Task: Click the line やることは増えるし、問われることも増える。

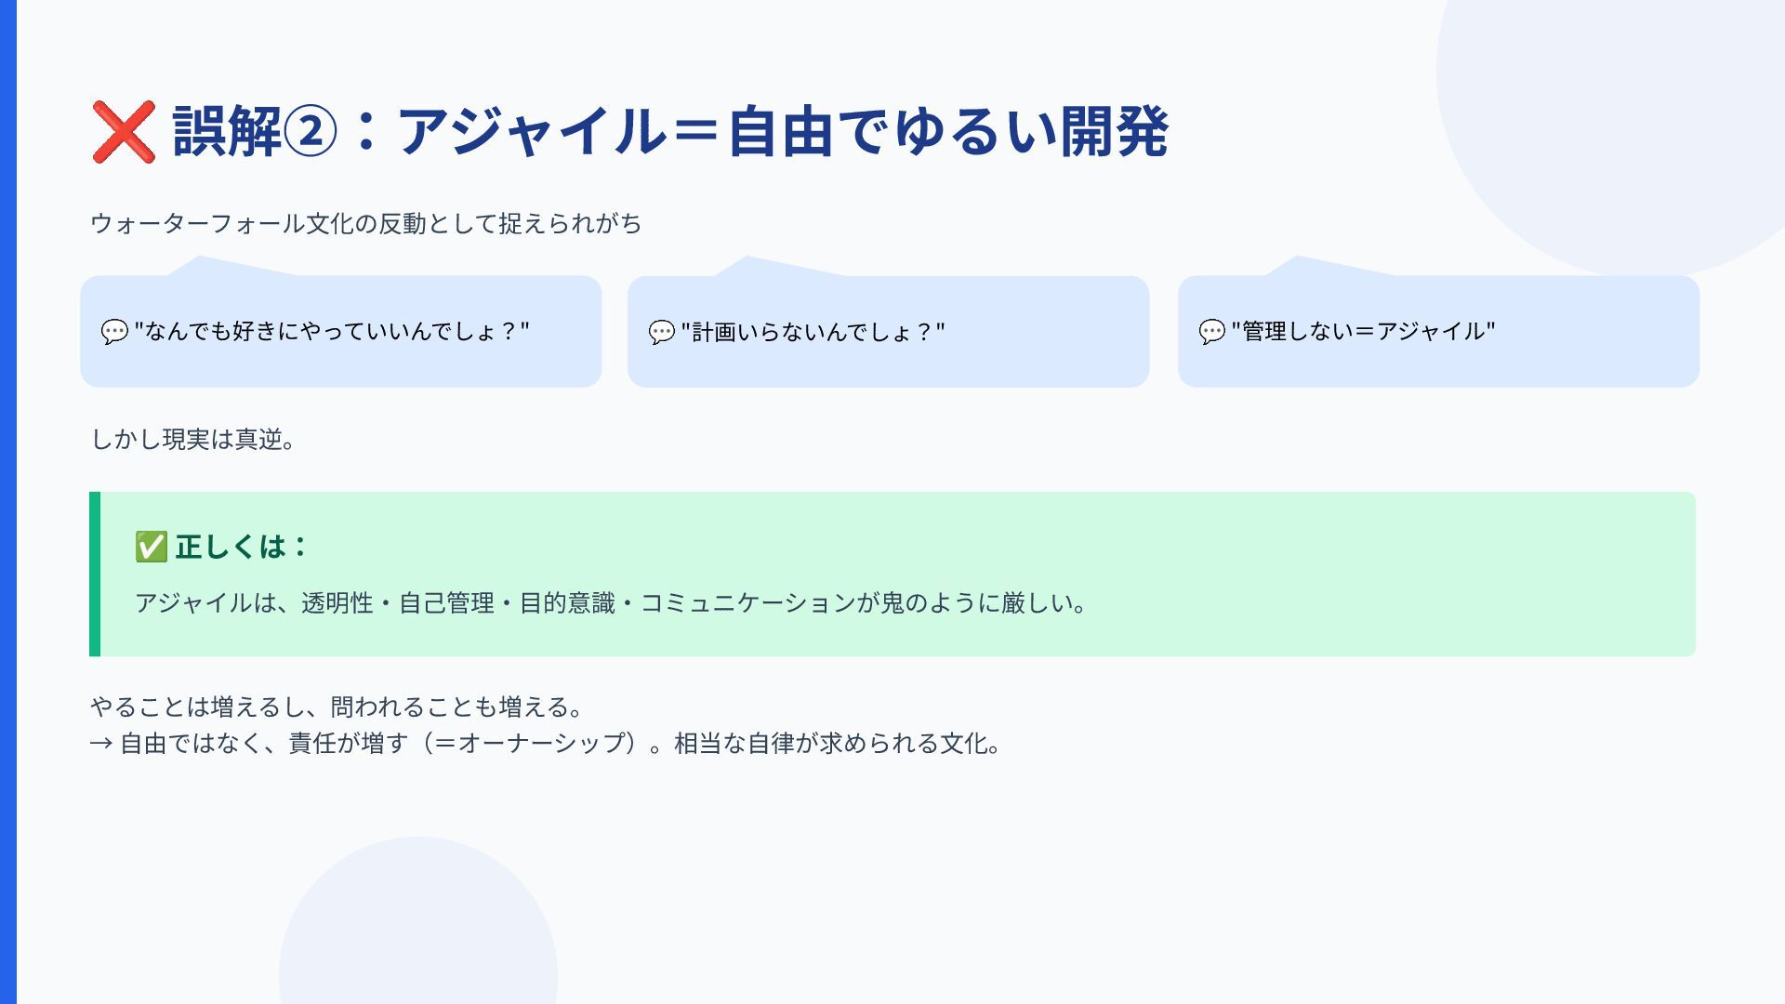Action: tap(336, 707)
